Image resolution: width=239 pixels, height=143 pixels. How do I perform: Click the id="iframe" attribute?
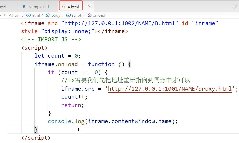click(x=200, y=23)
